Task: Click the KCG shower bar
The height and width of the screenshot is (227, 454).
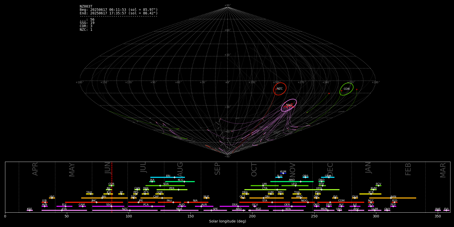Action: pos(180,181)
